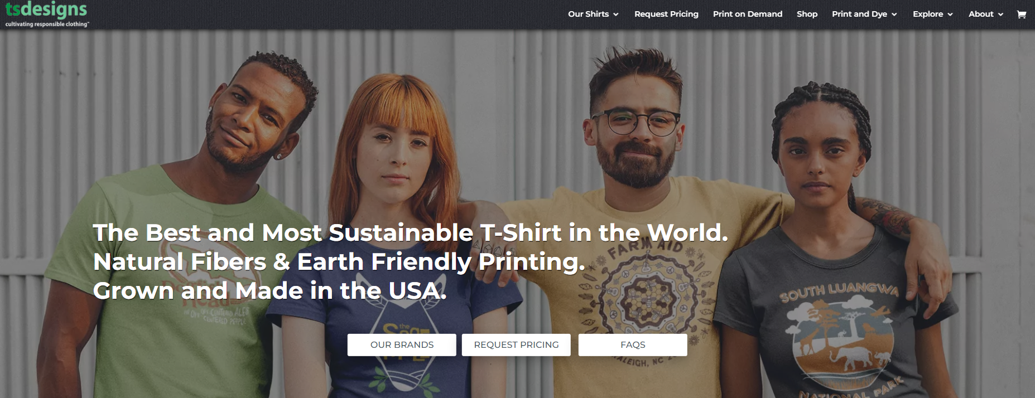
Task: Open the Request Pricing nav link
Action: point(666,14)
